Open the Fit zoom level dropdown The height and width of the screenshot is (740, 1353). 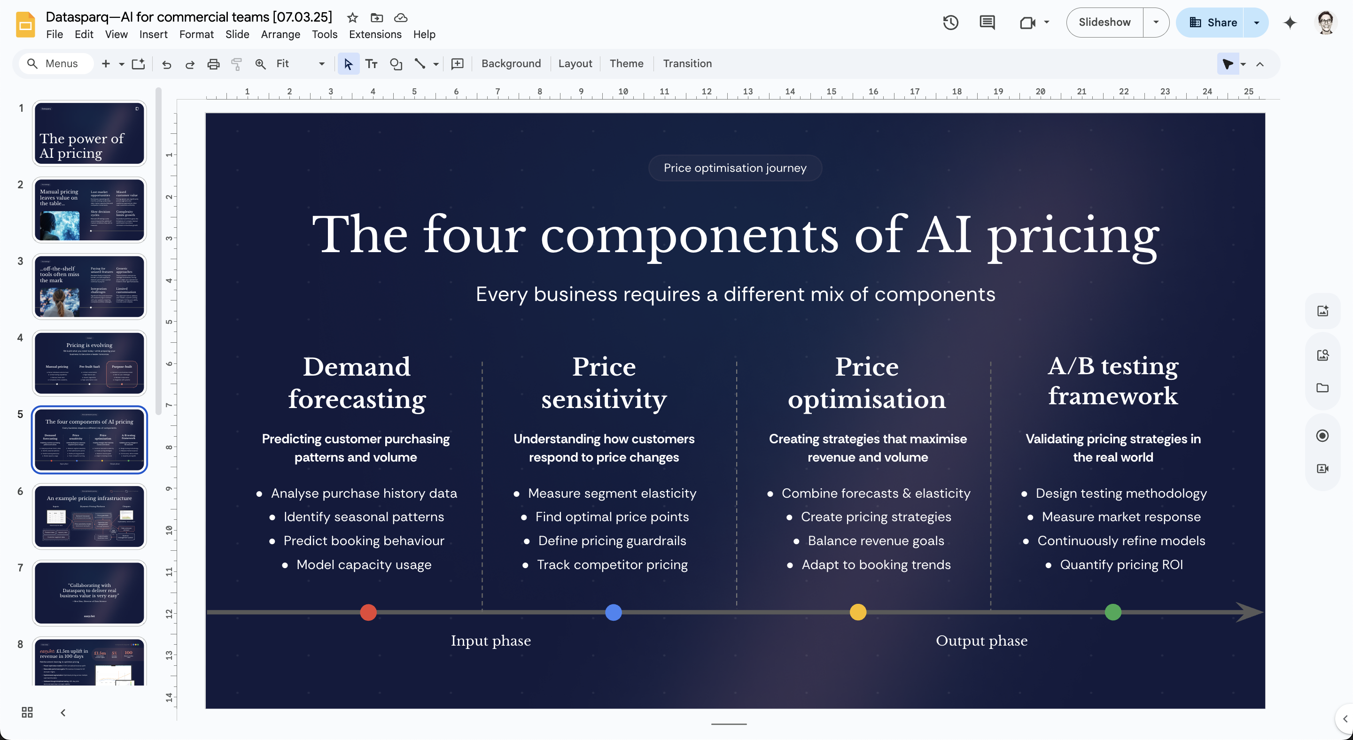pos(301,64)
